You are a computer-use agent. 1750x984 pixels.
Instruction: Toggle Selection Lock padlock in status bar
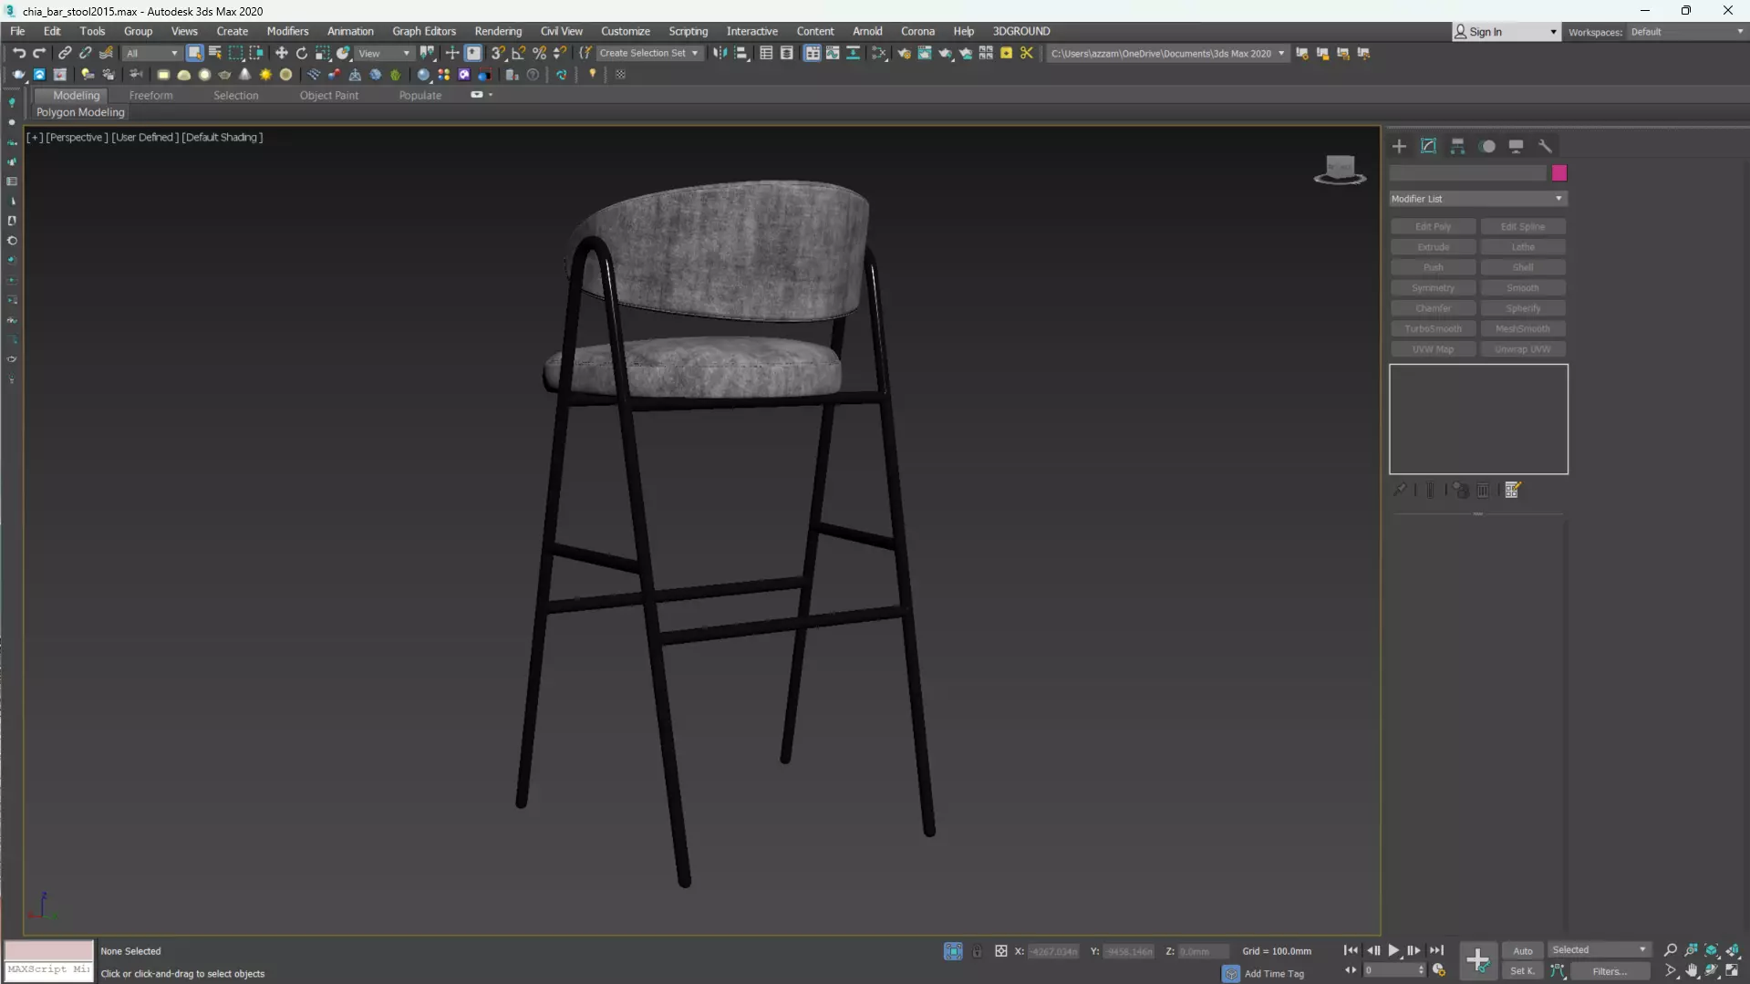click(x=977, y=951)
